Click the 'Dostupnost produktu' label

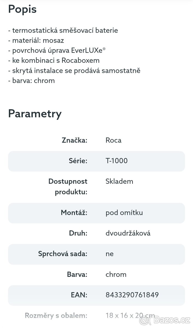(68, 186)
